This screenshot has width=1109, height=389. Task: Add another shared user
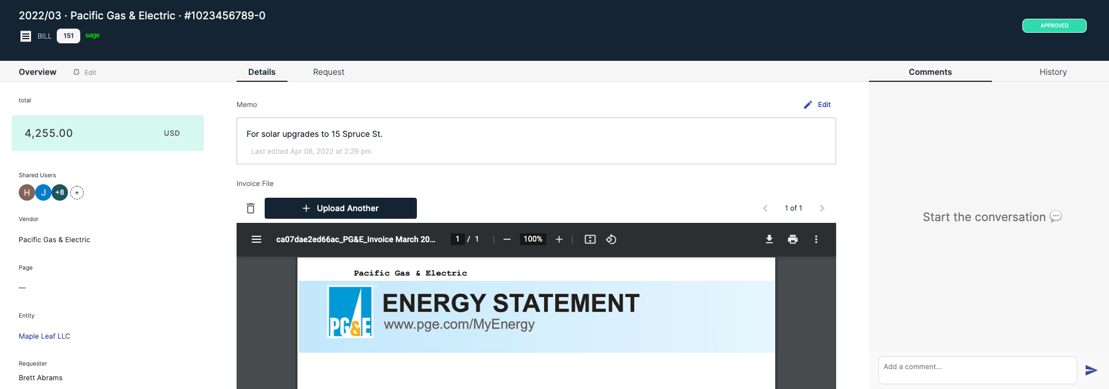pyautogui.click(x=77, y=192)
